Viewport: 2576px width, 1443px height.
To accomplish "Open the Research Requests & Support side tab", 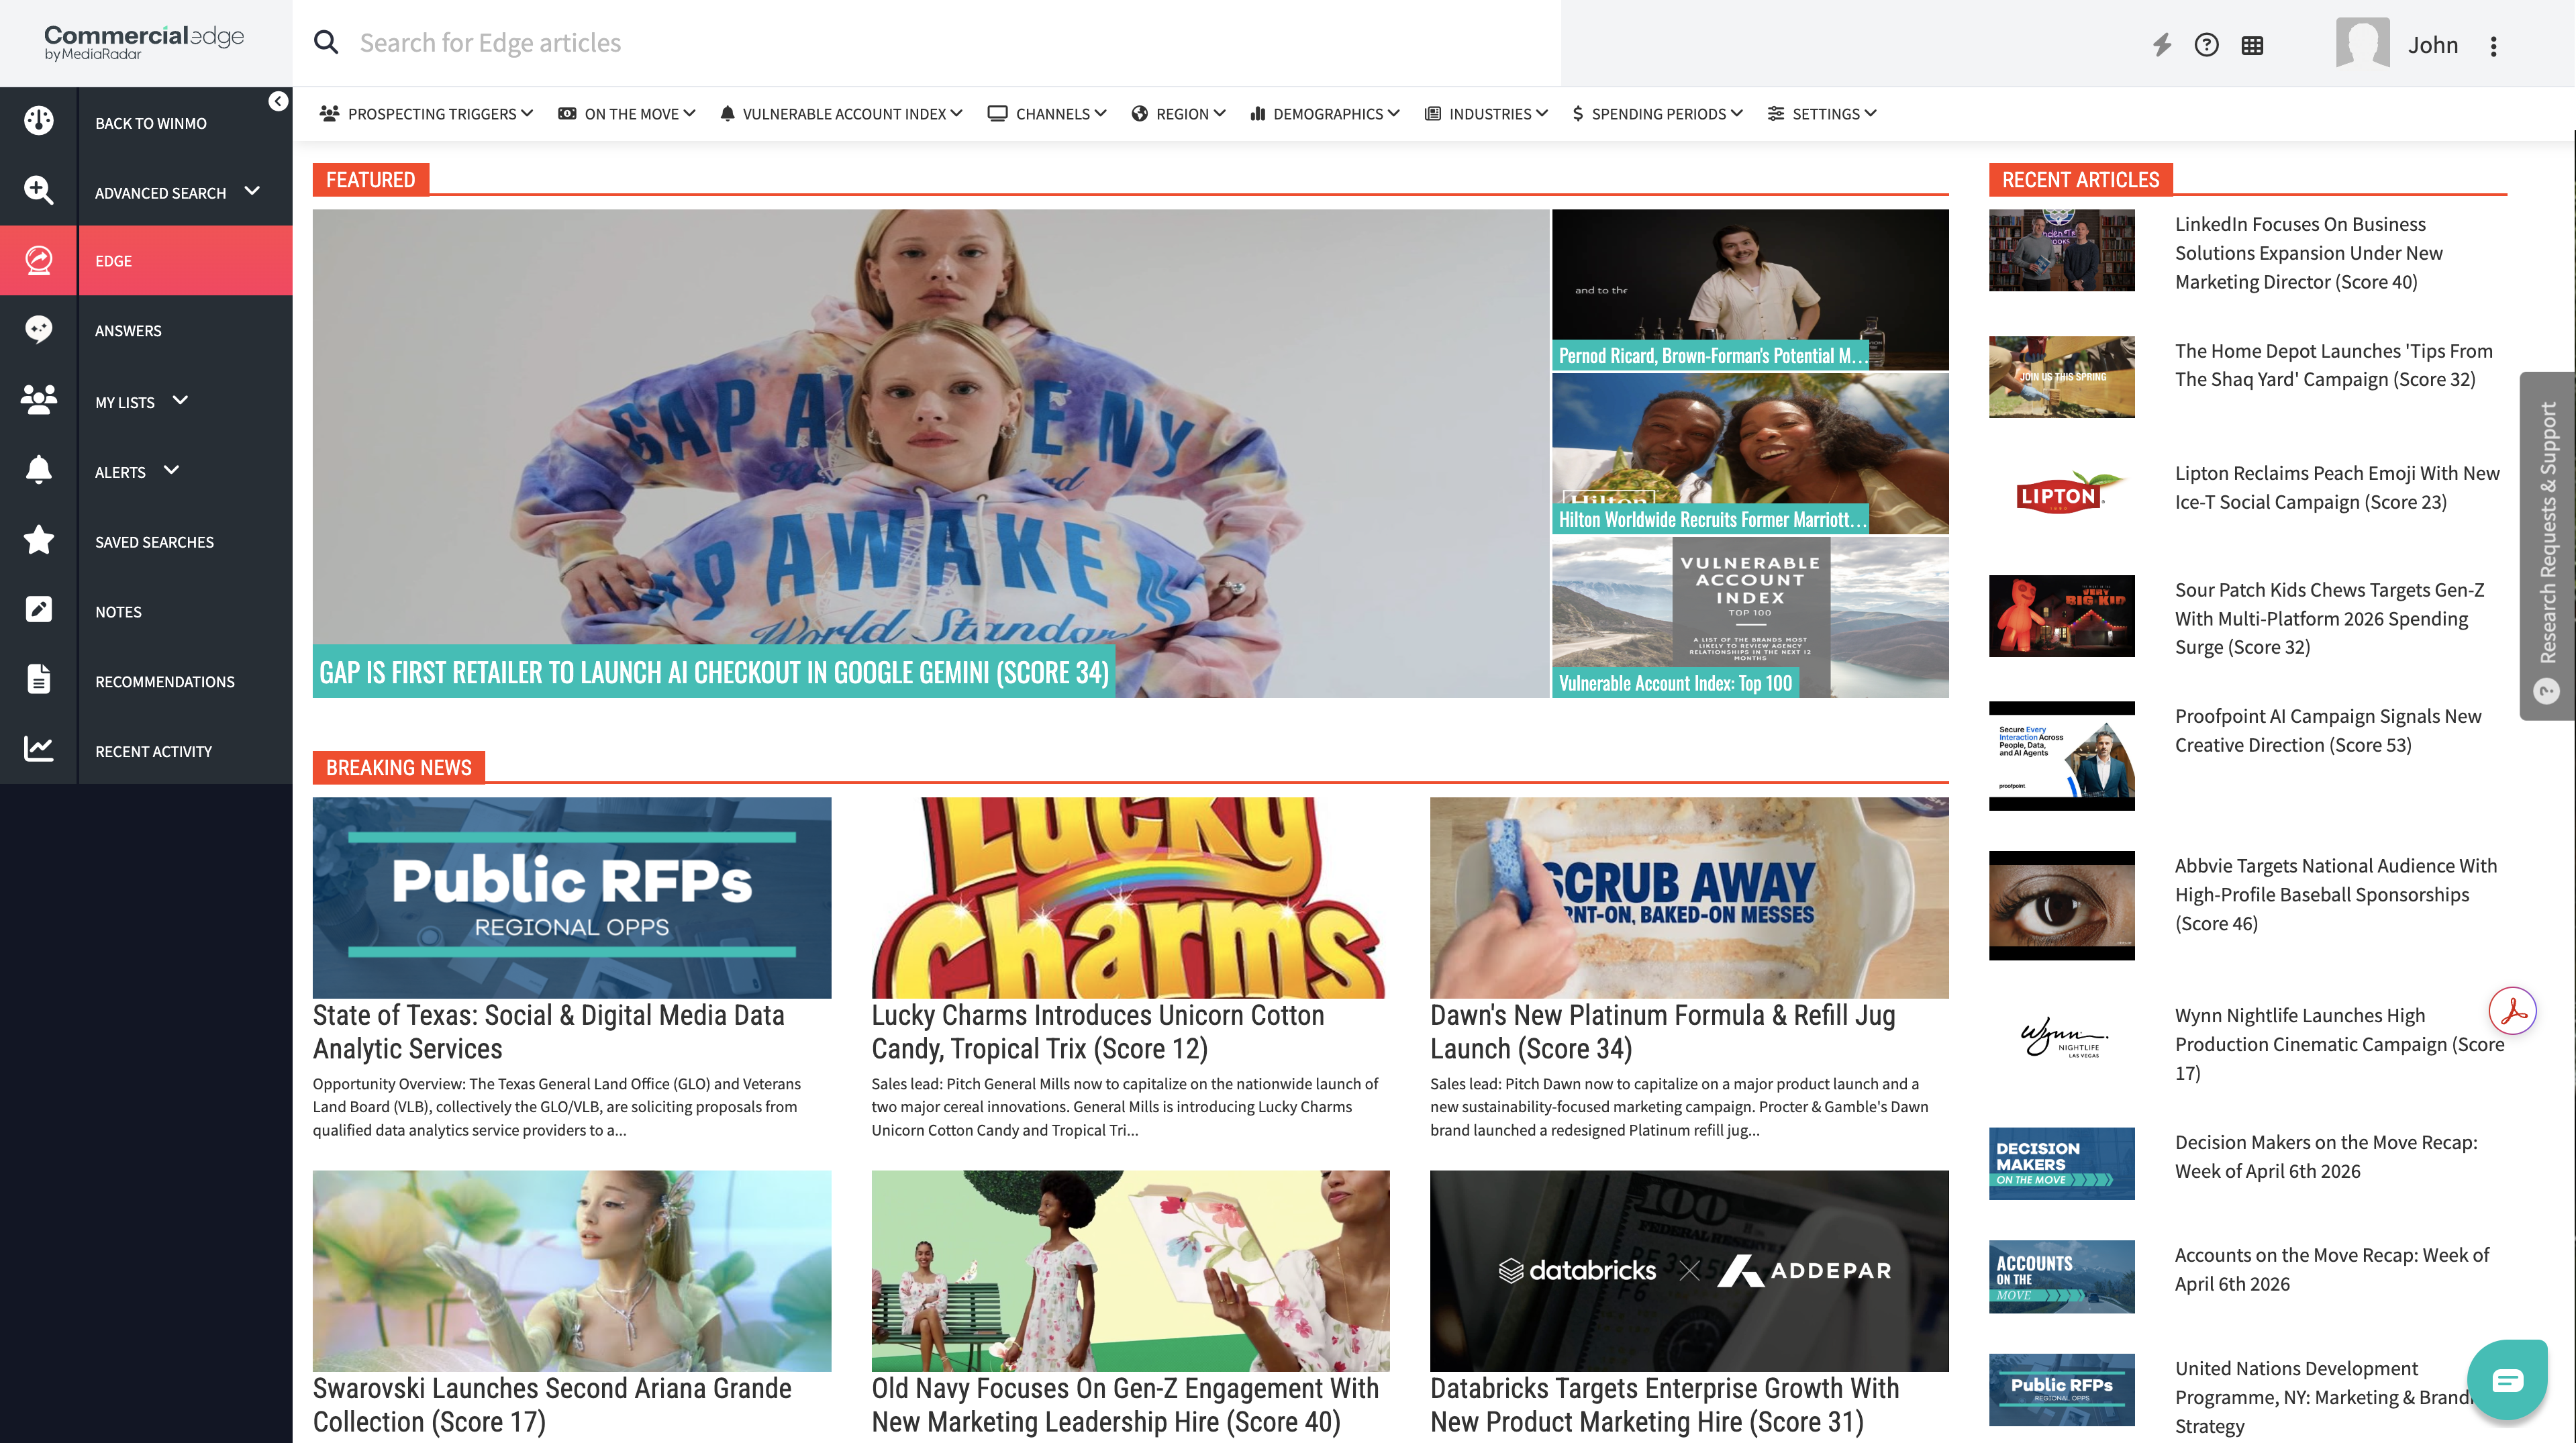I will pyautogui.click(x=2548, y=546).
